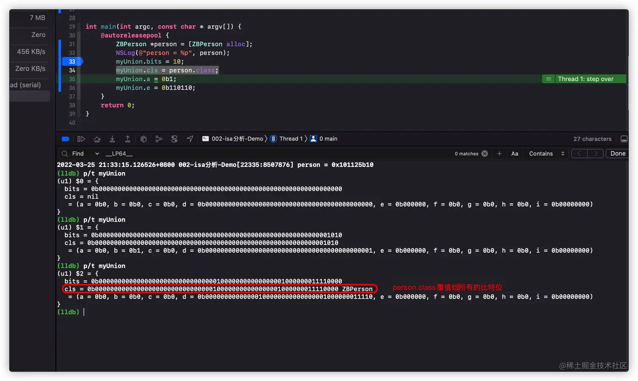Go to next search match arrow

point(595,154)
